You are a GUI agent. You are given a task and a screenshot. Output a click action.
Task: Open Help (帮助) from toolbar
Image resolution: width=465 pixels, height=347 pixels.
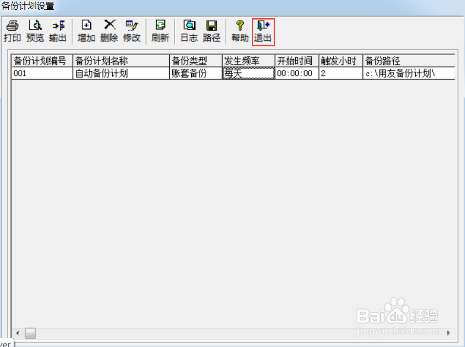(x=240, y=31)
